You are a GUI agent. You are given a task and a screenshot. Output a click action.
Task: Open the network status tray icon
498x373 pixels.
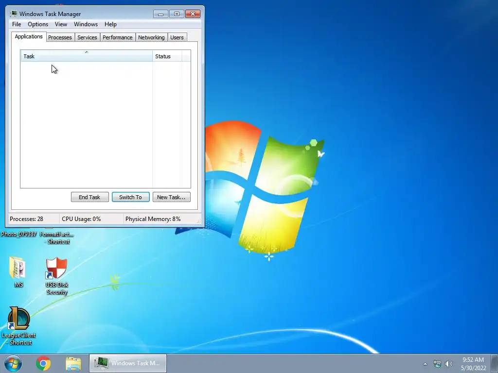[x=437, y=364]
